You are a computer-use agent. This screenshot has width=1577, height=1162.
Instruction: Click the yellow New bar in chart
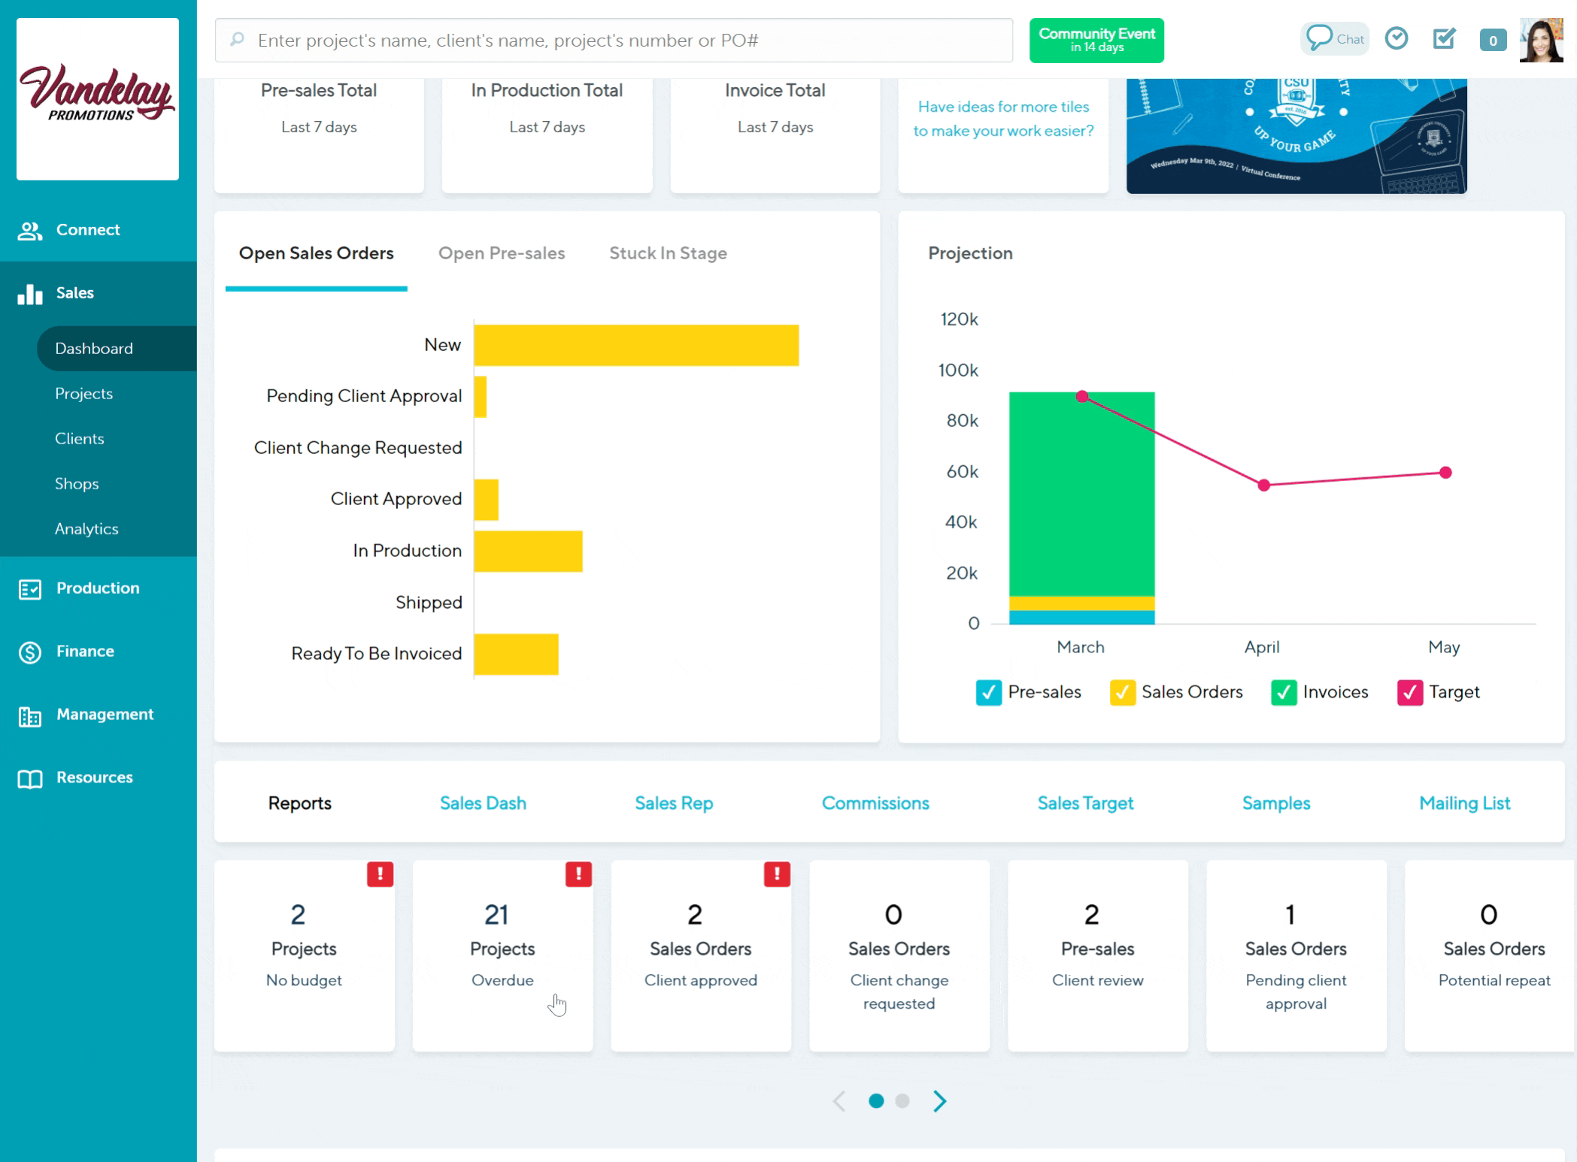click(635, 346)
